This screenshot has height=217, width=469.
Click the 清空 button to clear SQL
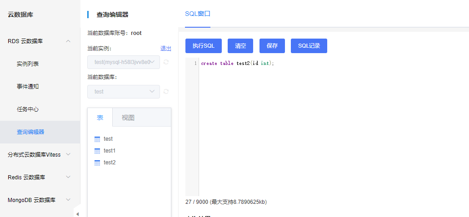240,46
